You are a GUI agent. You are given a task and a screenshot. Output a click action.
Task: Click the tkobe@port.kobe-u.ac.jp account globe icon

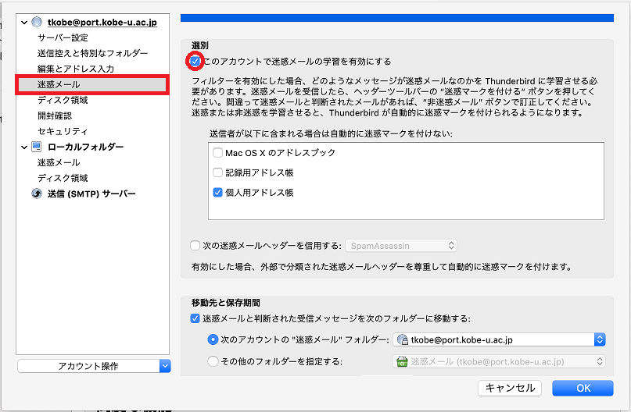37,22
